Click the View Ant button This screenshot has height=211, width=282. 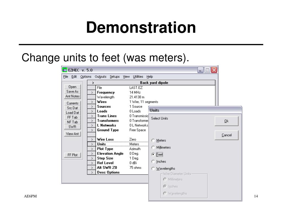[72, 134]
